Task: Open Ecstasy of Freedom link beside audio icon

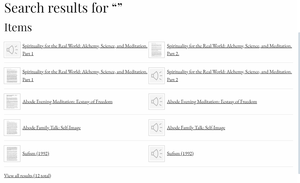Action: pos(212,102)
